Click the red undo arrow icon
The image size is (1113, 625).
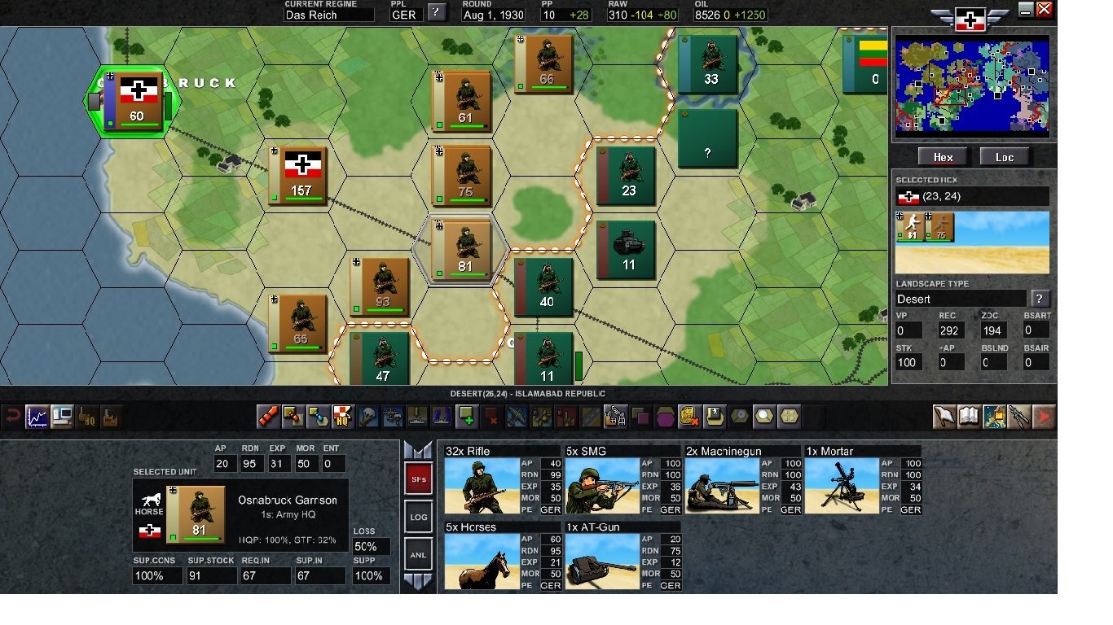pyautogui.click(x=12, y=417)
